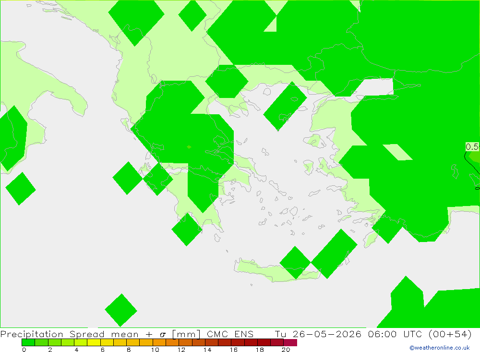Viewport: 480px width, 352px height.
Task: Click the "CMC ENS" model label
Action: click(230, 334)
